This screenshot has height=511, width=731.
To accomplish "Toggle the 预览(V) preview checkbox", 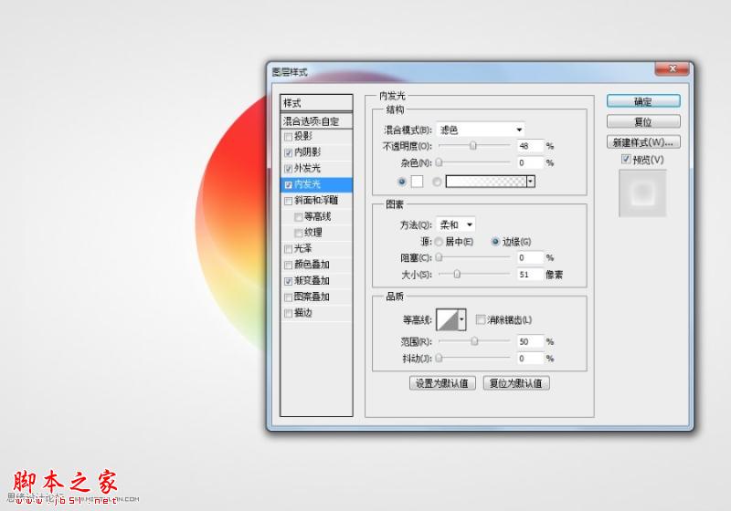I will (626, 159).
